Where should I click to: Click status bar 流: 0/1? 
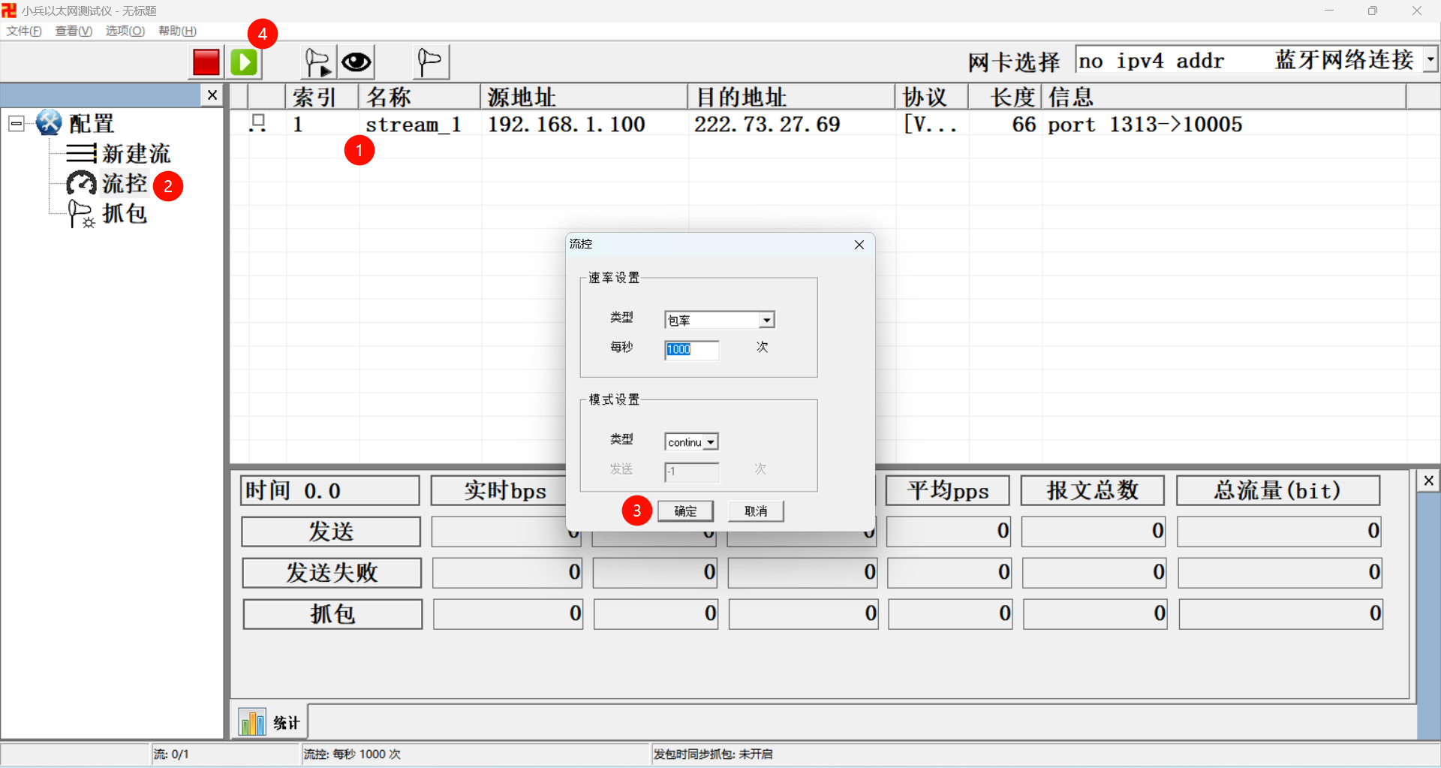pyautogui.click(x=171, y=754)
